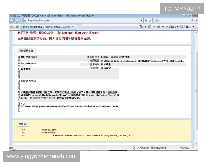The width and height of the screenshot is (207, 165).
Task: Minimize the Internet Explorer window
Action: (x=184, y=15)
